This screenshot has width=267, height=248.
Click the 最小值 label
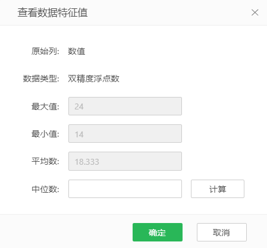(x=45, y=134)
